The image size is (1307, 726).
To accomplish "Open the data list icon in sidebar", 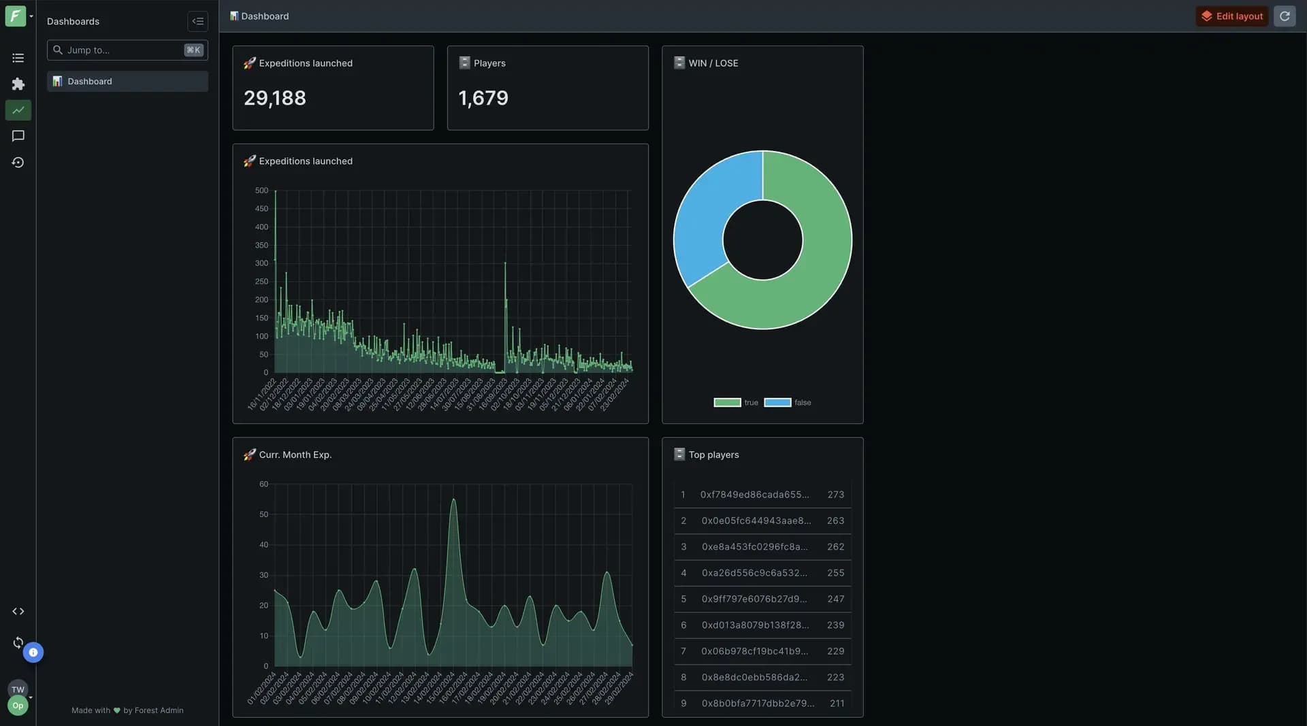I will [18, 58].
